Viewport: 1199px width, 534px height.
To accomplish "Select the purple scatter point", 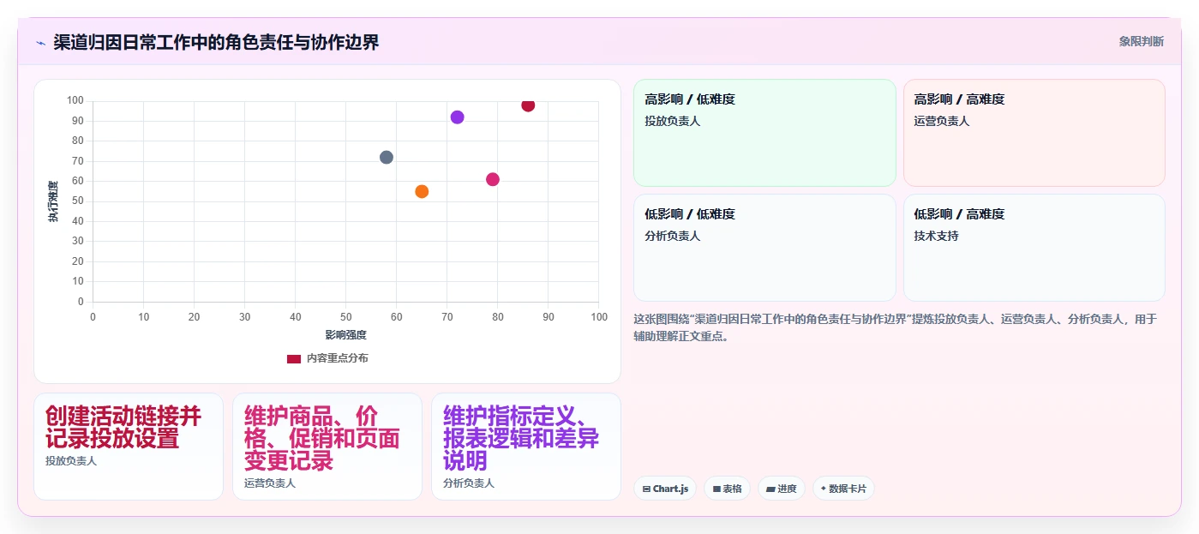I will pos(457,117).
